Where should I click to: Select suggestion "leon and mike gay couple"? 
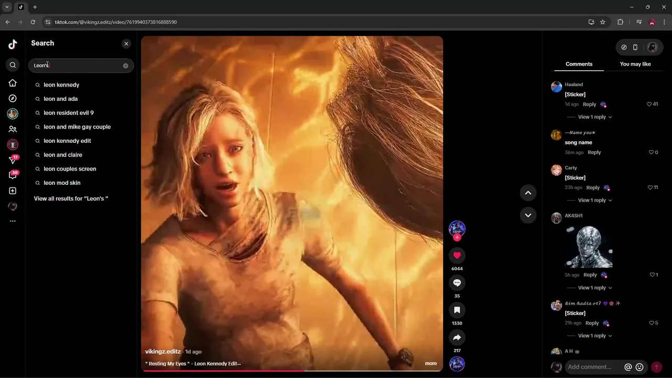(77, 127)
